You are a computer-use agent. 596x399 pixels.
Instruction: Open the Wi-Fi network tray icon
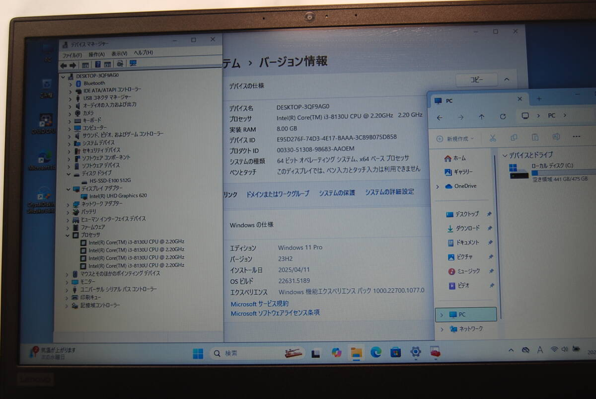coord(554,349)
